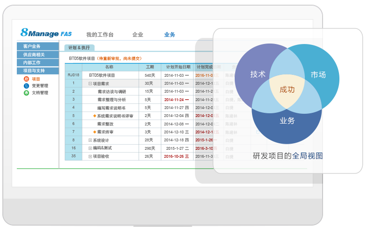Click the blue 变更管理 icon
The width and height of the screenshot is (367, 227).
[x=26, y=86]
